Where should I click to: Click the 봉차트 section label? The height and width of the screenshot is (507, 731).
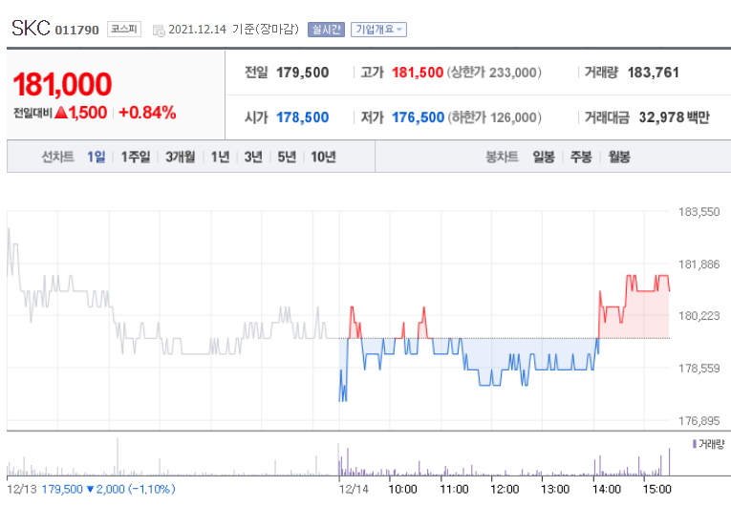pyautogui.click(x=502, y=157)
